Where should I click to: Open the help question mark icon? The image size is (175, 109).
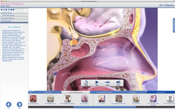click(14, 10)
